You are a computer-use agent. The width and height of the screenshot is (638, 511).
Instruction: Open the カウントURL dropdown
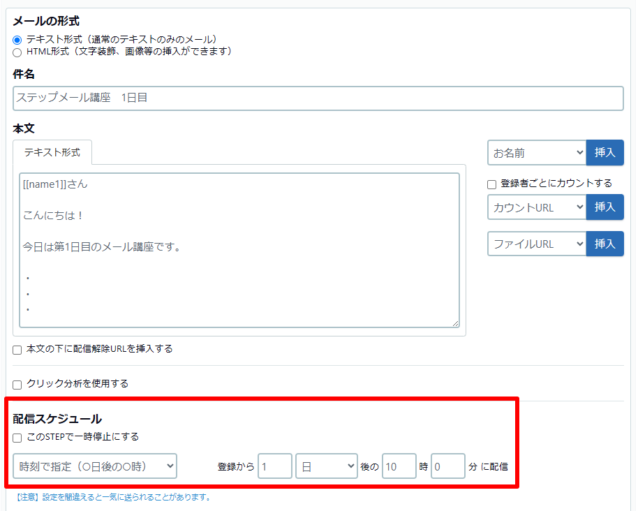537,207
